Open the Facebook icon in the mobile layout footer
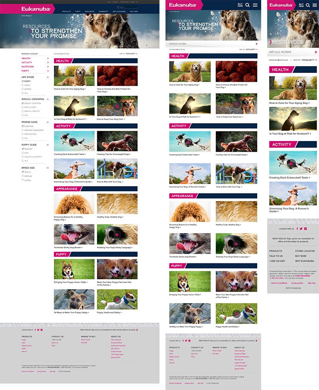 pyautogui.click(x=297, y=229)
